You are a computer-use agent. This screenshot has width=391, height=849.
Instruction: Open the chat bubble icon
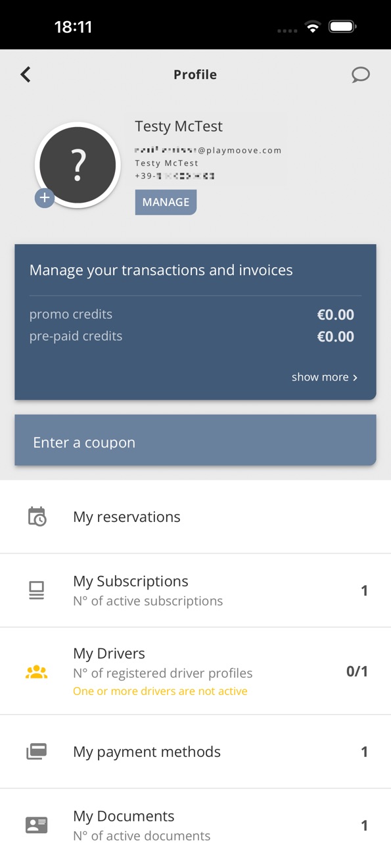360,75
